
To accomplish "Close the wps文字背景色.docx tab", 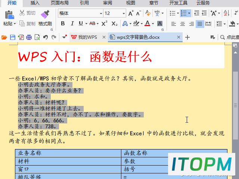I will click(179, 37).
